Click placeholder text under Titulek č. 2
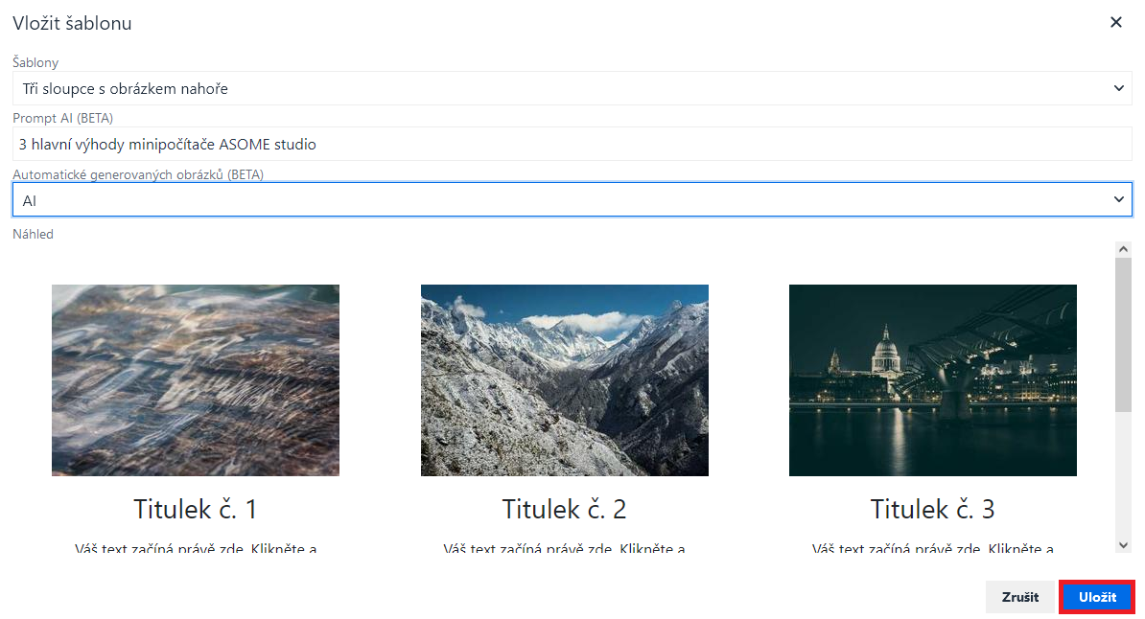This screenshot has width=1145, height=619. [564, 548]
